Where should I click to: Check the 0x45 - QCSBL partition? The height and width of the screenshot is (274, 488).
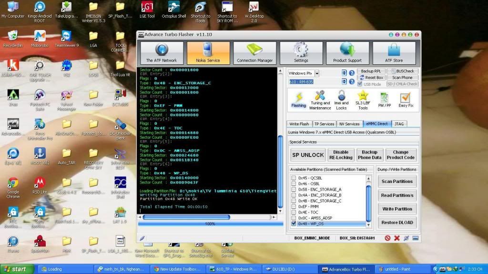pos(294,178)
